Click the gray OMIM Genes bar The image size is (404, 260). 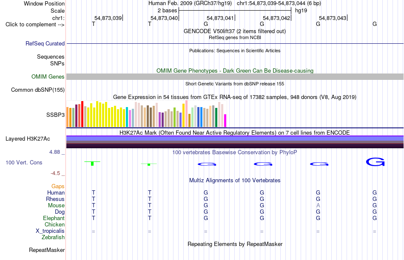(x=235, y=77)
